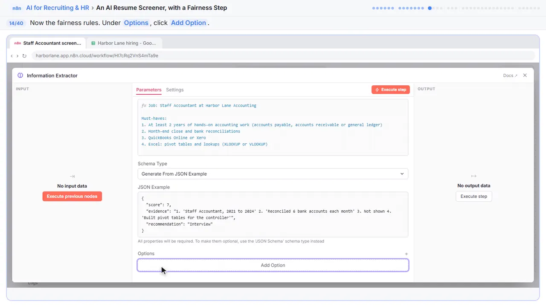Open the Docs link
The image size is (546, 307).
pos(510,75)
